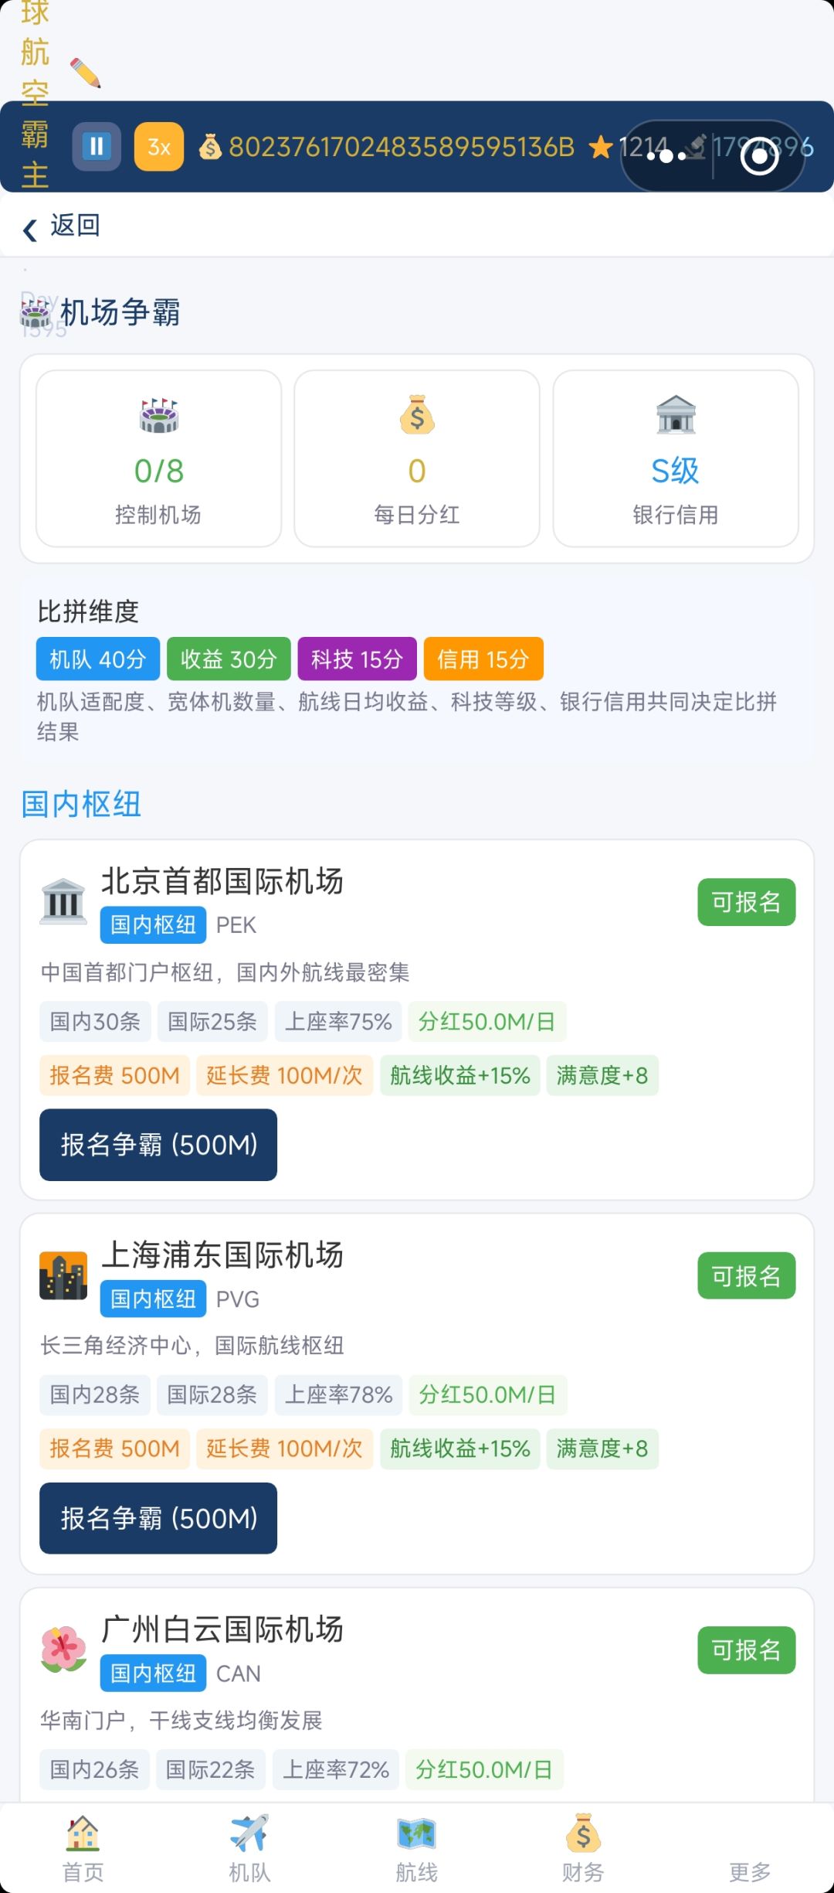834x1893 pixels.
Task: Open the 机队 fleet airplane tab
Action: (249, 1849)
